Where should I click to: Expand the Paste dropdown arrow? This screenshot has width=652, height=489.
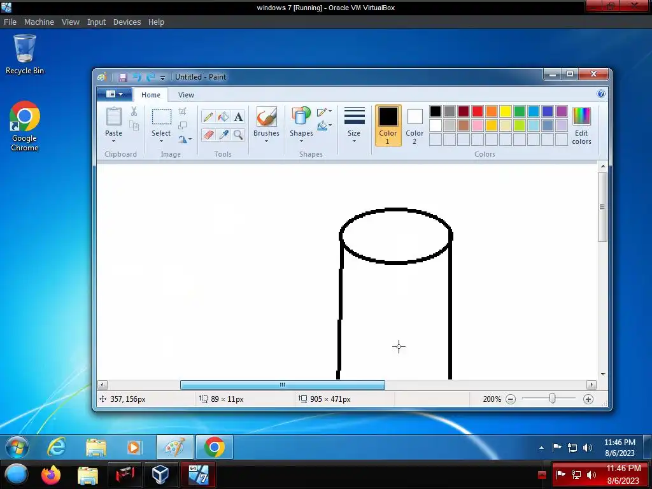pos(113,141)
